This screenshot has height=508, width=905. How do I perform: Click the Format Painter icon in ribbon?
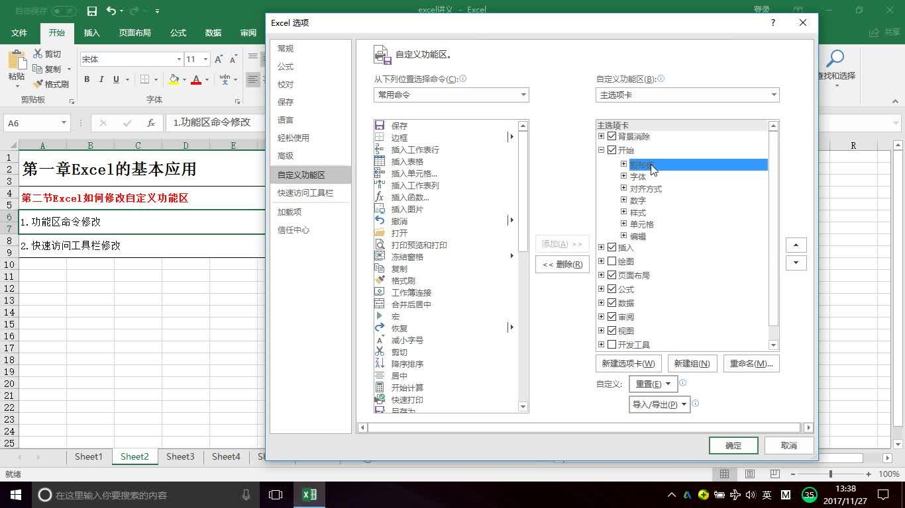[x=38, y=84]
